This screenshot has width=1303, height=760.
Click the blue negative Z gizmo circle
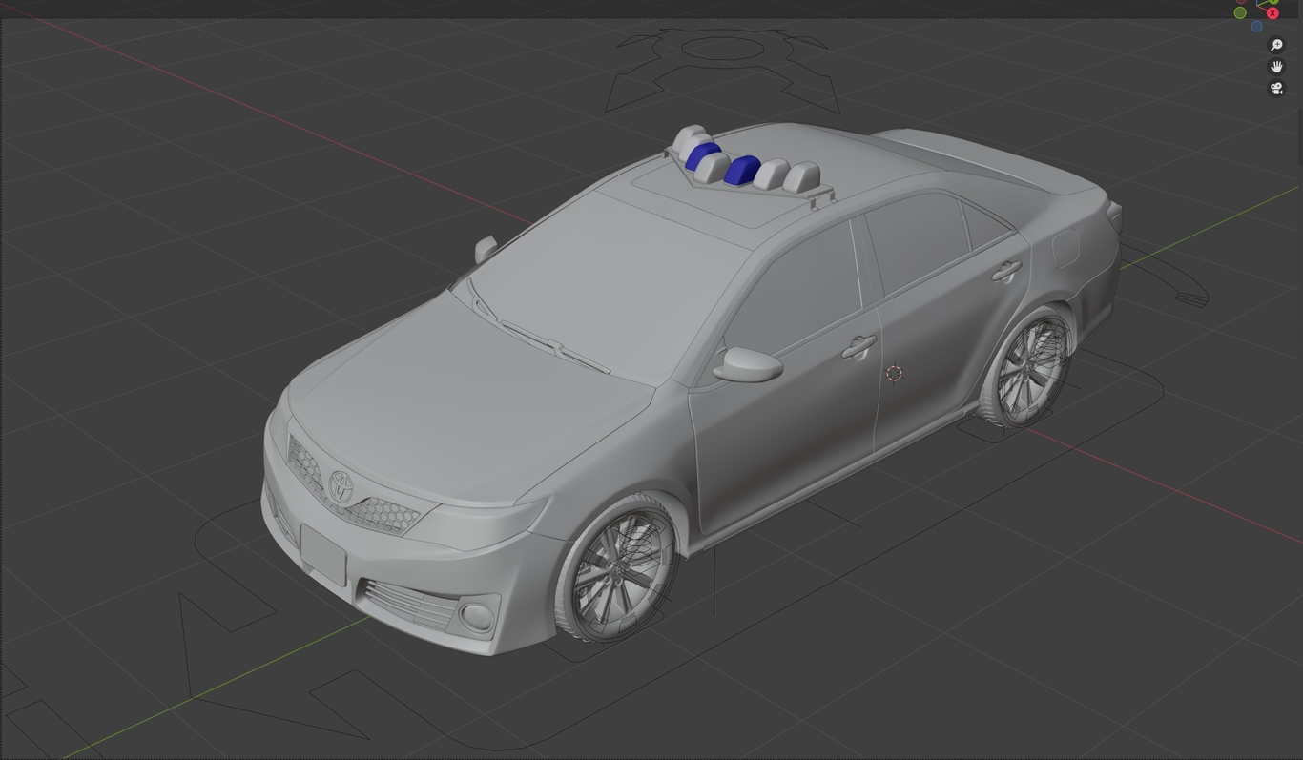click(x=1257, y=26)
